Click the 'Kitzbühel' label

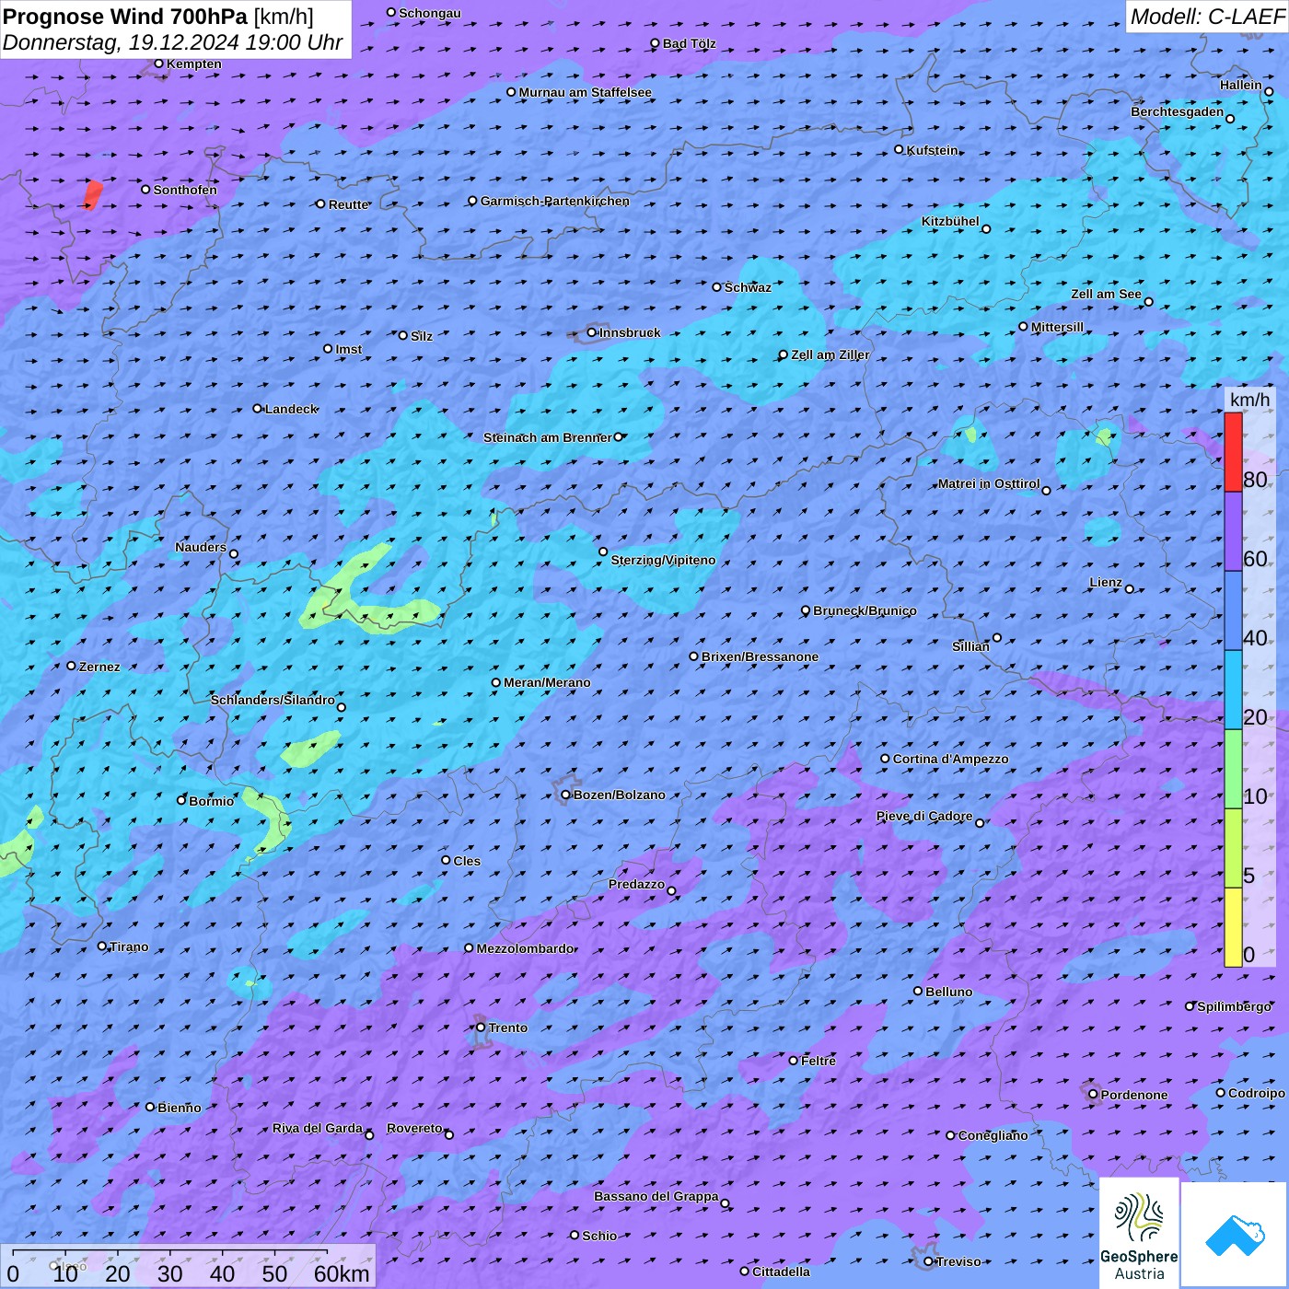[x=950, y=221]
